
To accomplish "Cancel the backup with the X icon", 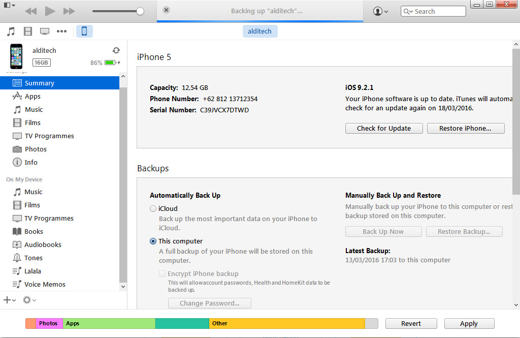I will pos(167,10).
